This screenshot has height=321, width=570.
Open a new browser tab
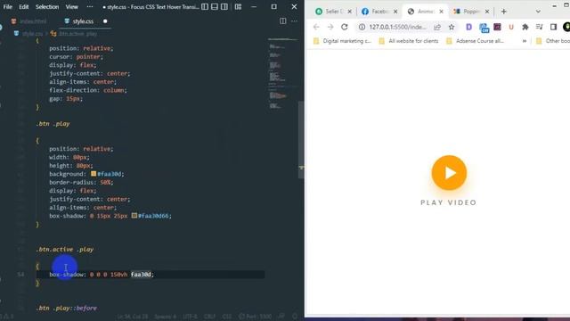point(503,12)
